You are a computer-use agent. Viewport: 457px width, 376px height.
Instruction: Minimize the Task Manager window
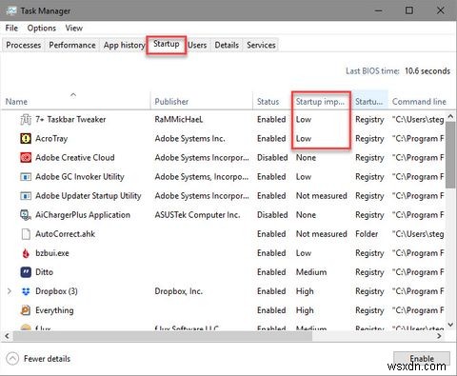(378, 10)
